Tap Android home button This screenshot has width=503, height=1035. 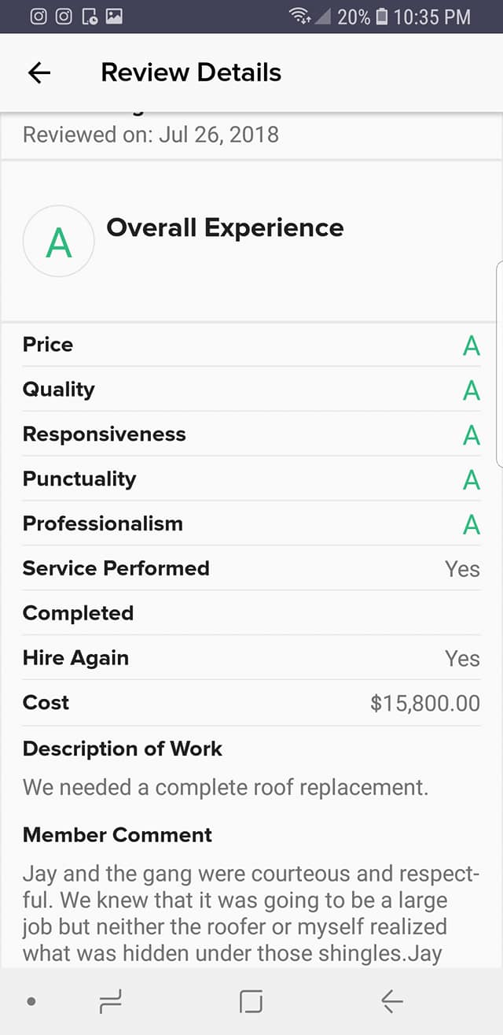coord(251,1001)
